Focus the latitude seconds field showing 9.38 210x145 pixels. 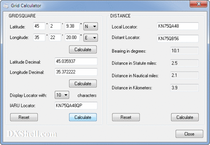pos(72,26)
